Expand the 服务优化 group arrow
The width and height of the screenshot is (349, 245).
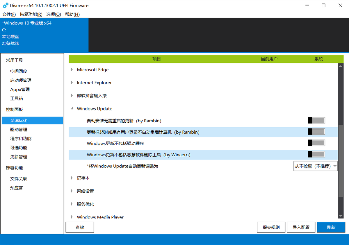72,204
